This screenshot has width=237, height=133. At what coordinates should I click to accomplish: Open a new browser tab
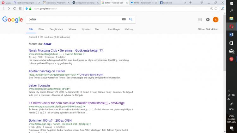tap(191, 3)
